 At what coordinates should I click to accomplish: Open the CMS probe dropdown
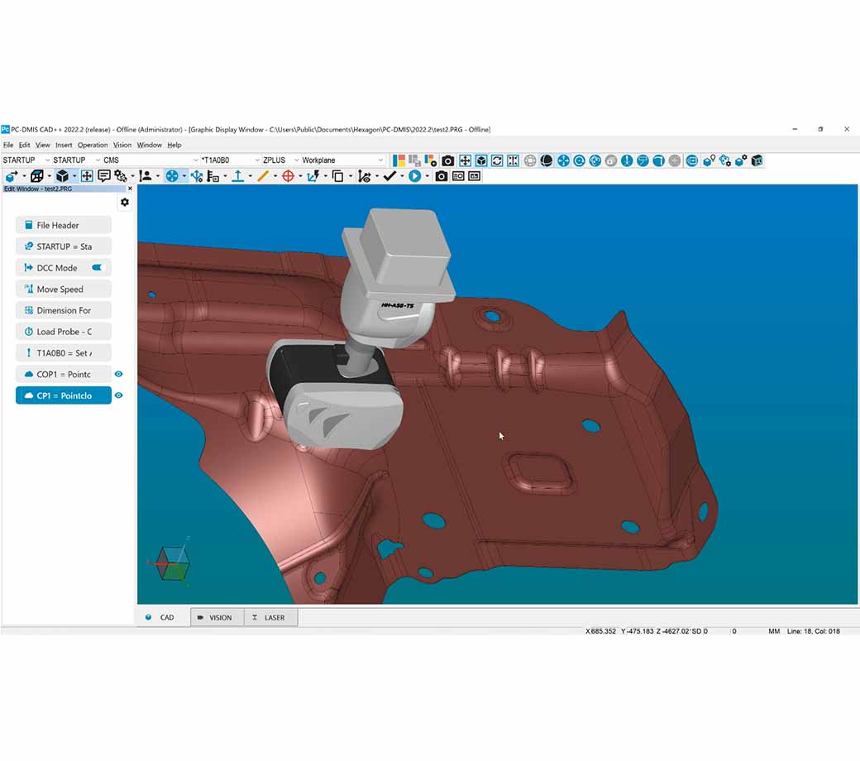pos(150,160)
